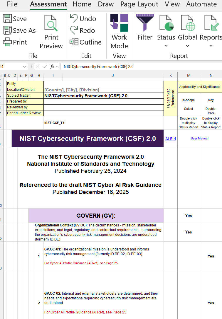Screen dimensions: 222x319
Task: Expand the Global report dropdown
Action: [187, 46]
